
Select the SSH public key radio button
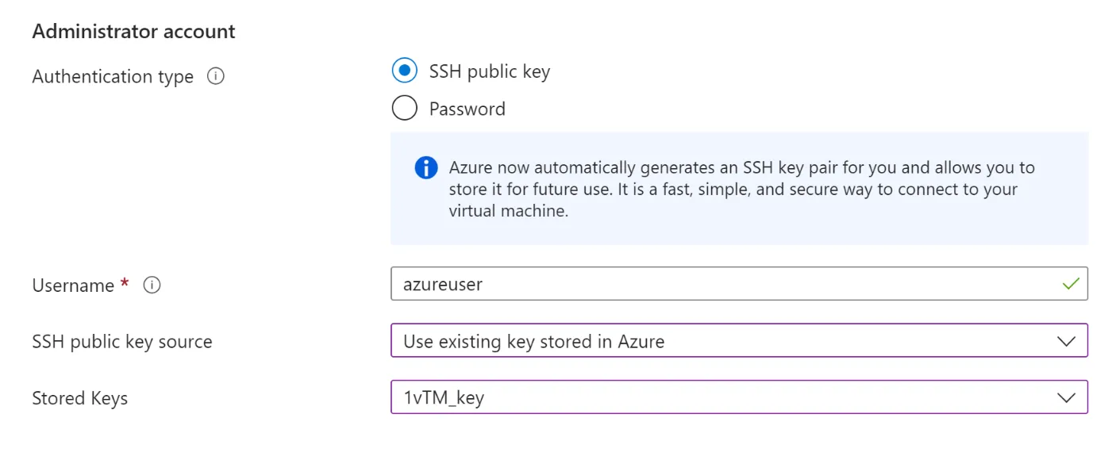[x=405, y=71]
